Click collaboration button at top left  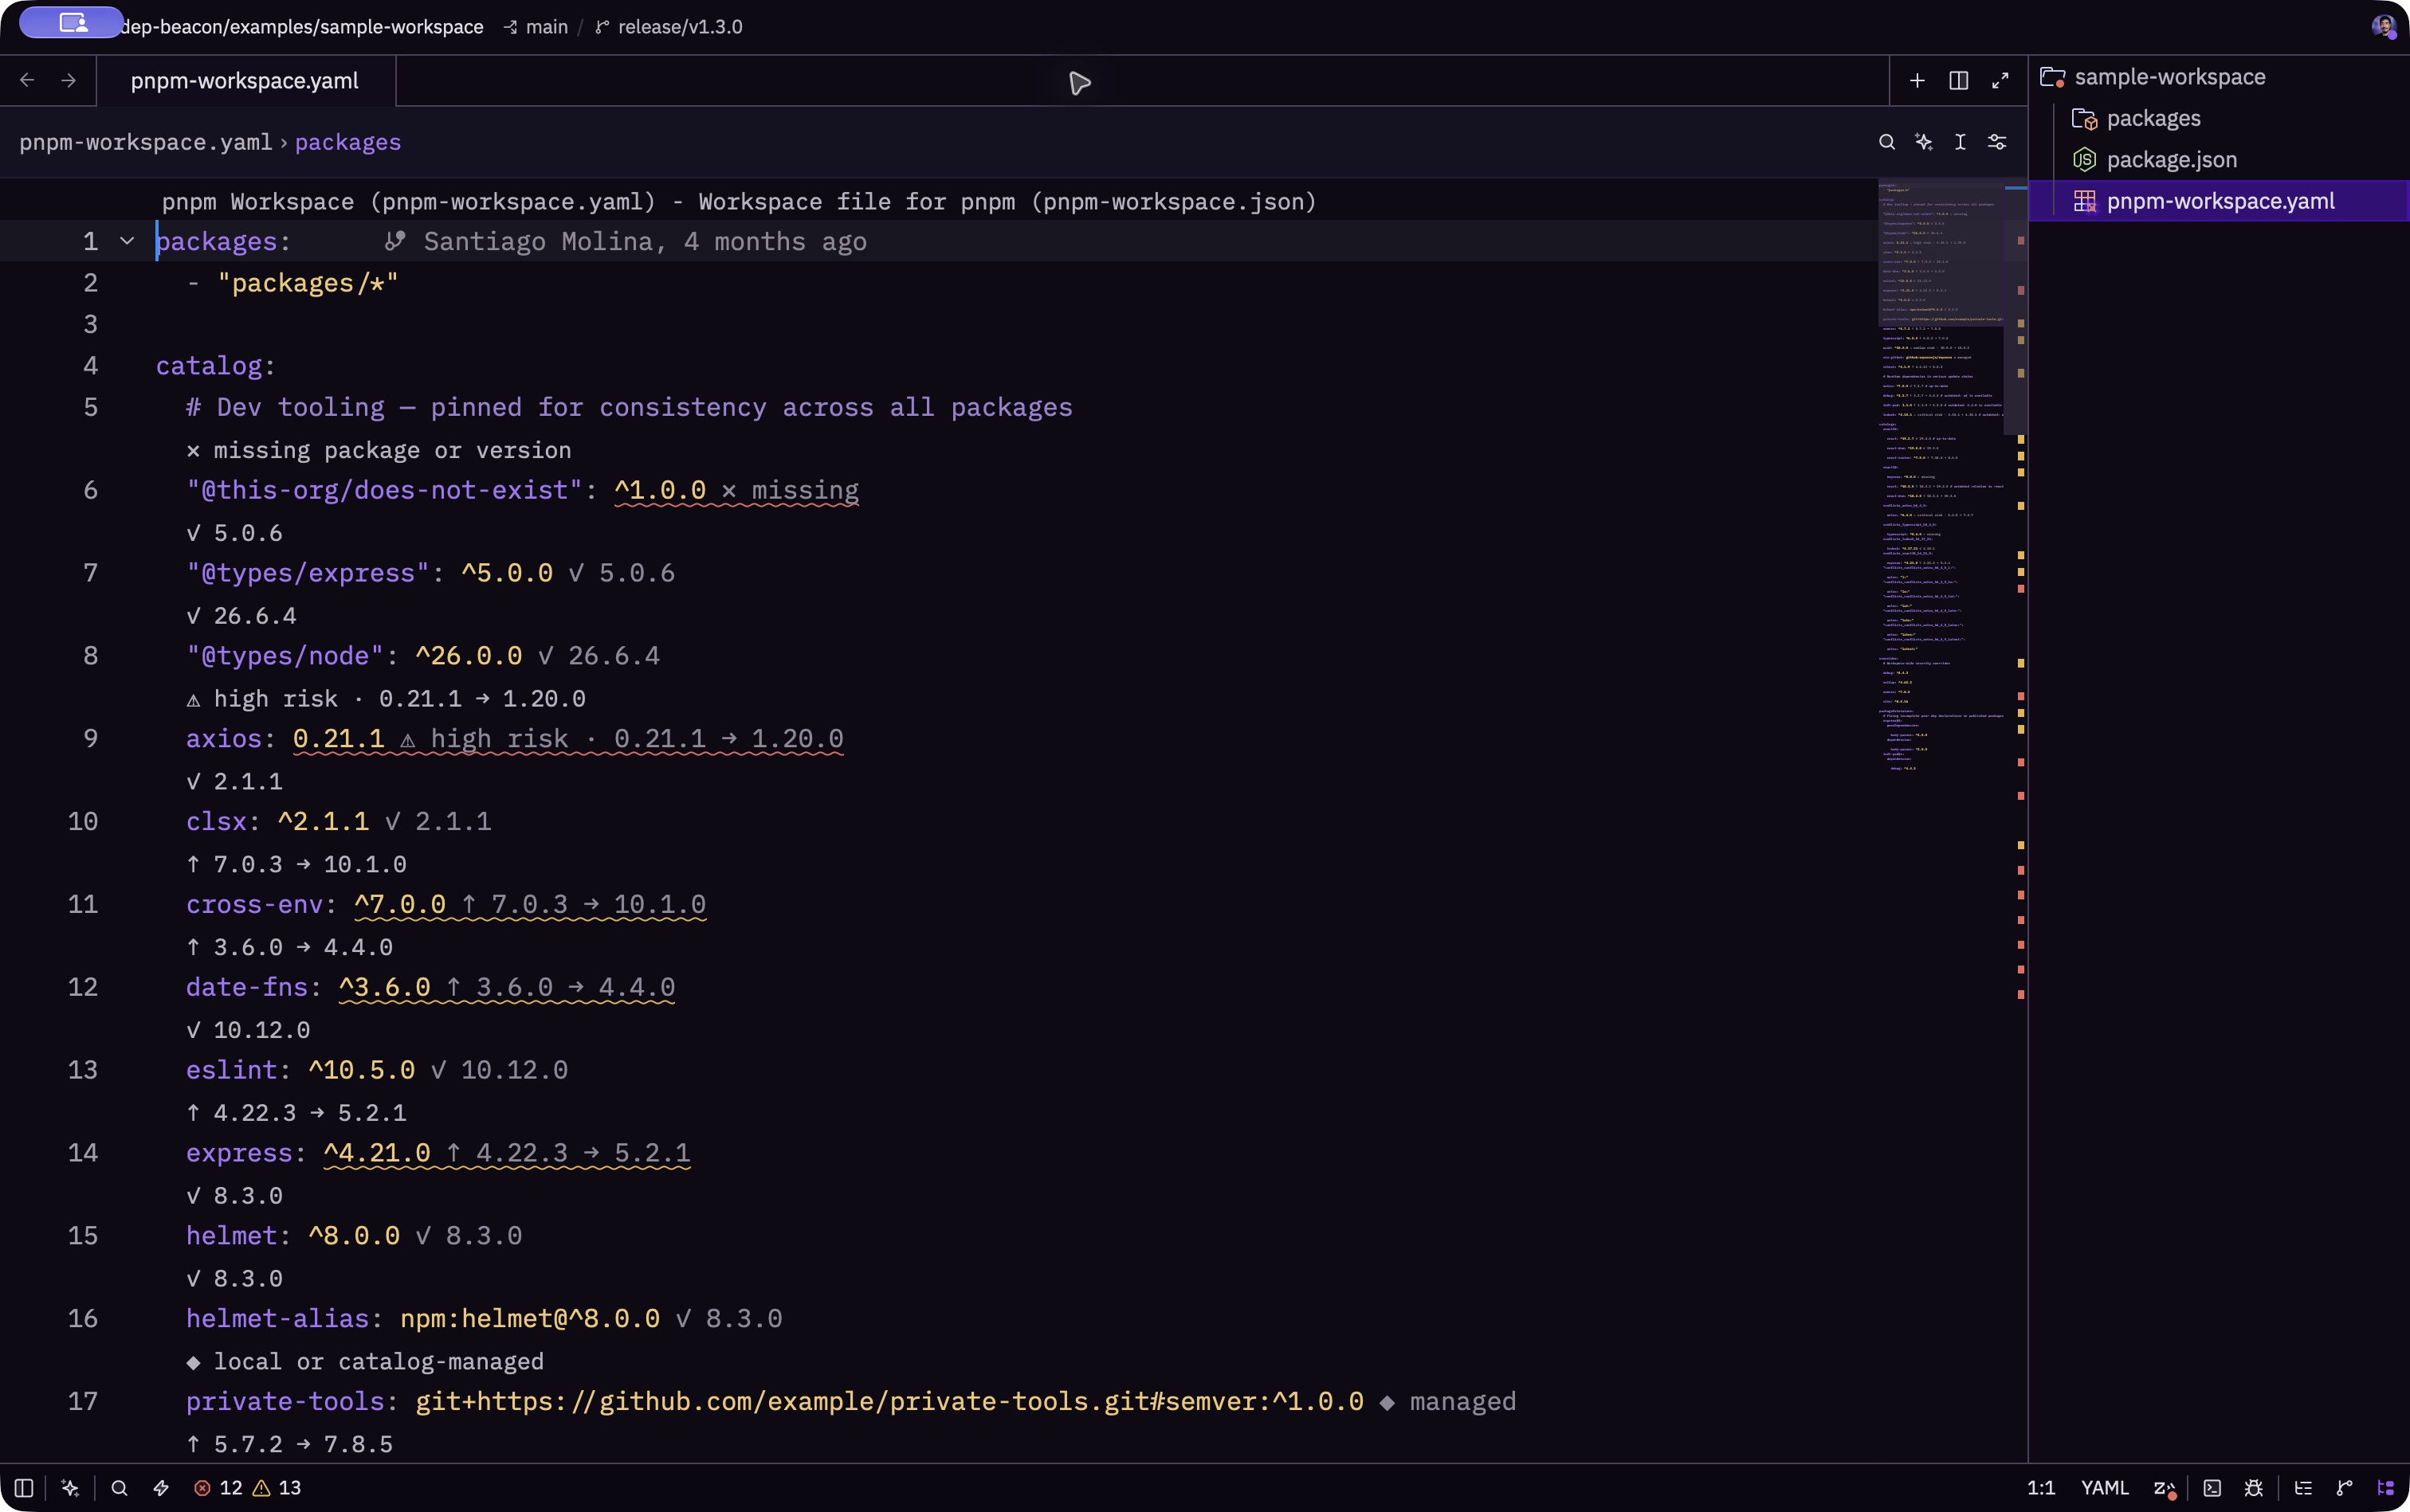point(71,22)
